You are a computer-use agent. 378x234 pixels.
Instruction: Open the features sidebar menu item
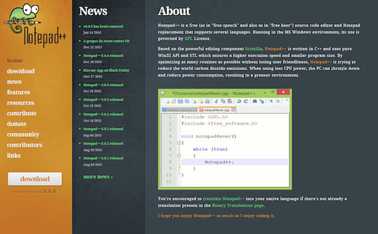coord(18,92)
